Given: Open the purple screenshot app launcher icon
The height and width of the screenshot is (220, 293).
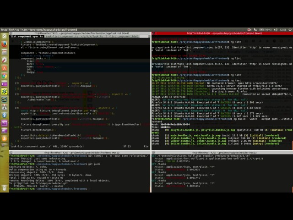Looking at the screenshot, I should 4,131.
